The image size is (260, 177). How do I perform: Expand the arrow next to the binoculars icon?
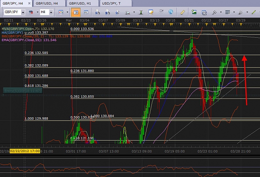37,12
